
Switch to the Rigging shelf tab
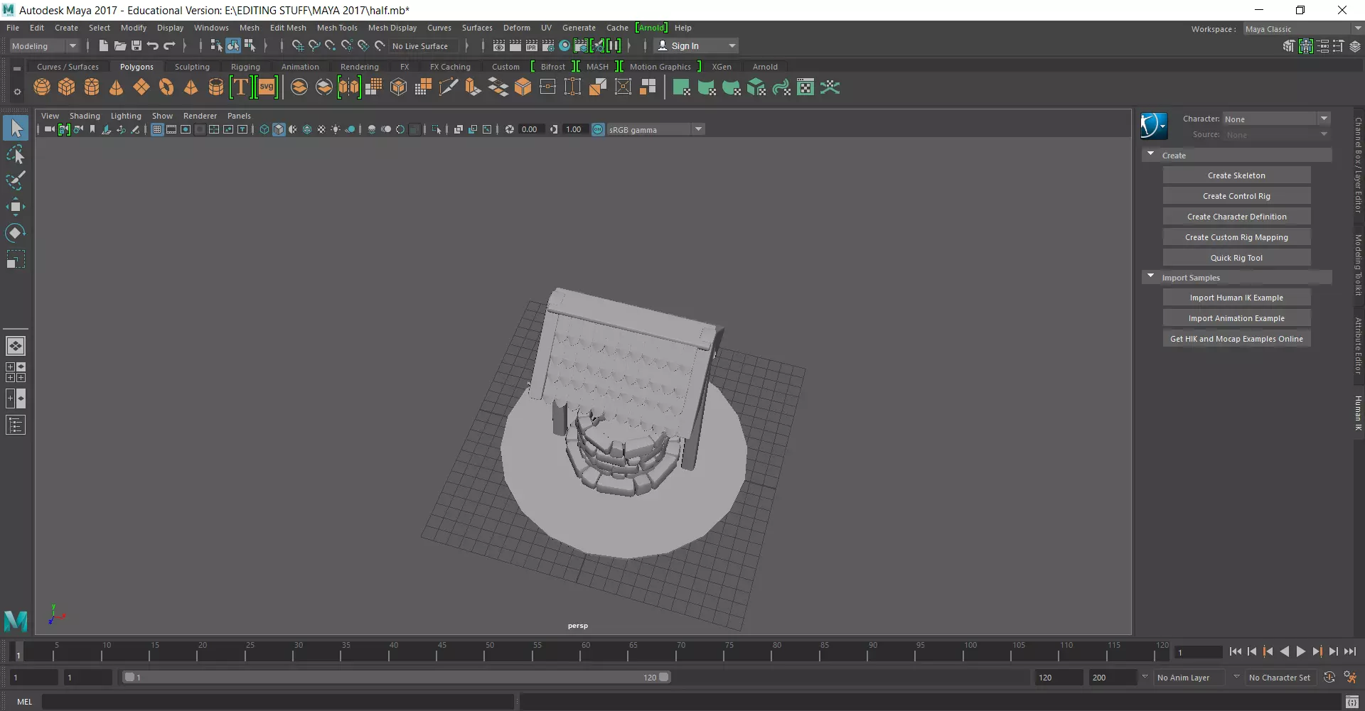point(245,67)
